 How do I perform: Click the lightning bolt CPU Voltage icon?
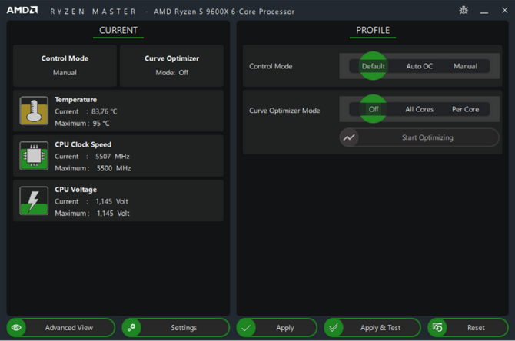point(34,200)
